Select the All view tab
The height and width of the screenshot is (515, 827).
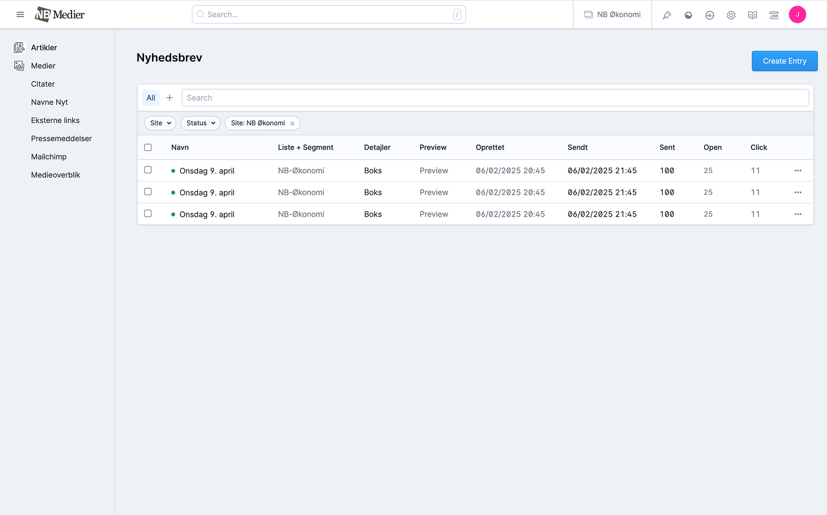[x=151, y=98]
